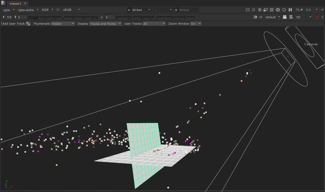
Task: Open the sRGB viewer process dropdown
Action: (72, 10)
